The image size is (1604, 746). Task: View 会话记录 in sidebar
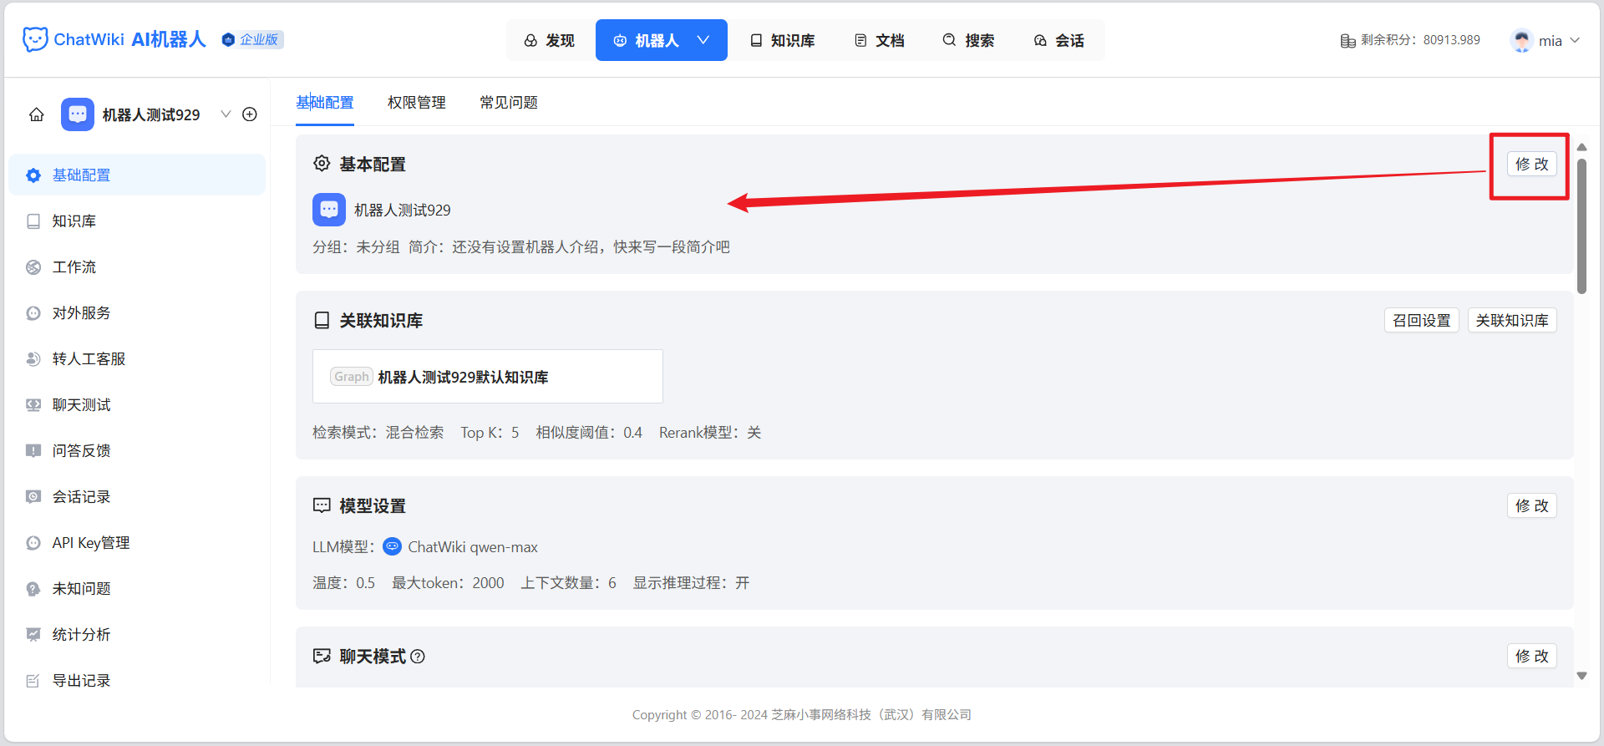click(x=137, y=496)
